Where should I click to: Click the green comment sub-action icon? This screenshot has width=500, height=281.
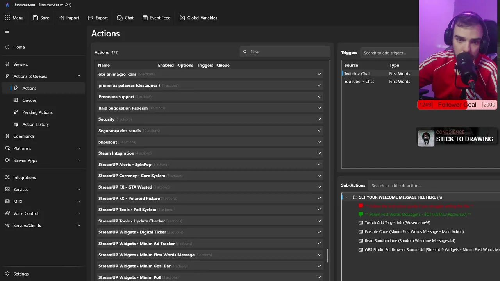pos(361,214)
